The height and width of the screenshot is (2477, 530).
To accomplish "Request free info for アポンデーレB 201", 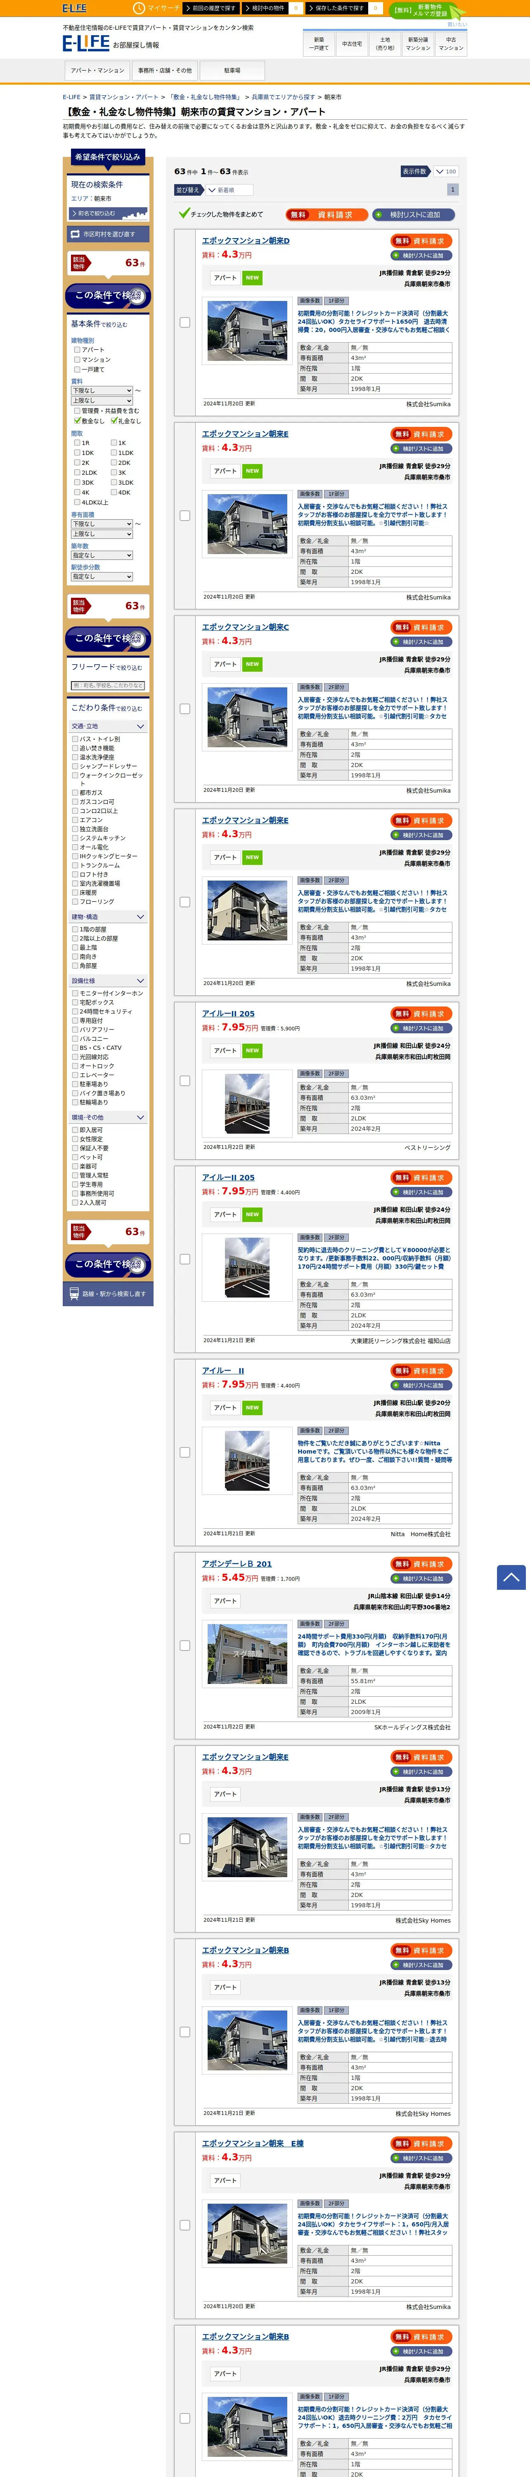I will tap(421, 1563).
